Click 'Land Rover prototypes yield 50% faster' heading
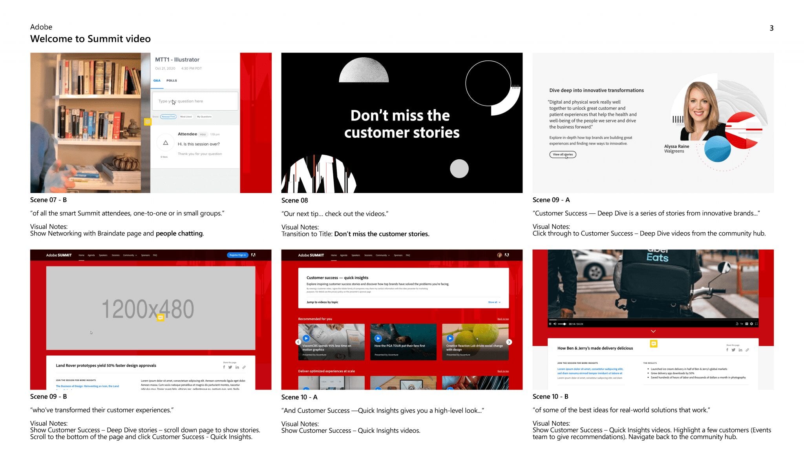804x452 pixels. (x=106, y=365)
